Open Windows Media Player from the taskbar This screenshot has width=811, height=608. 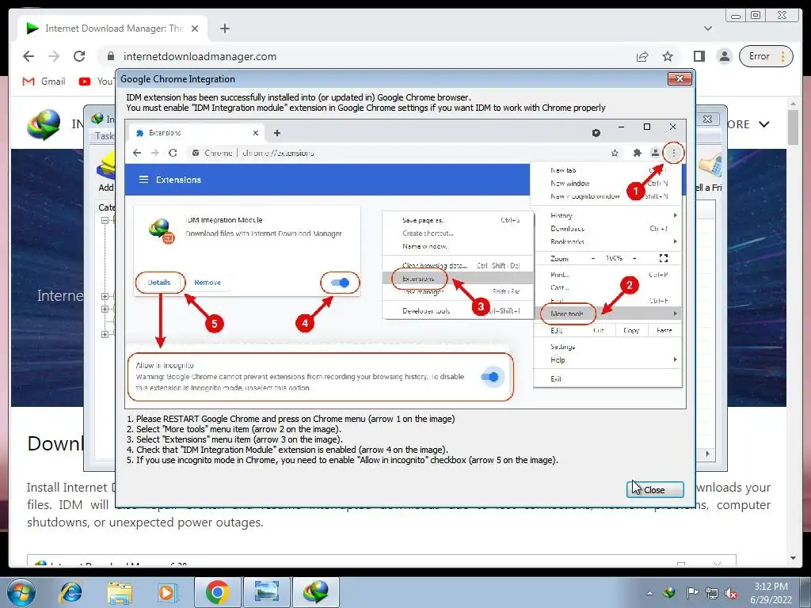pyautogui.click(x=166, y=592)
